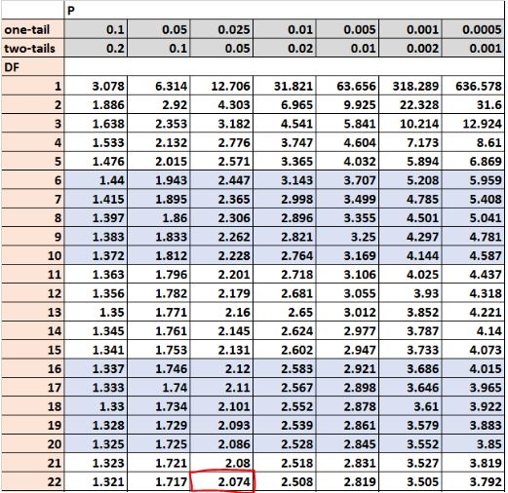This screenshot has width=508, height=493.
Task: Select cell 3.883 in DF 19 row
Action: point(473,425)
